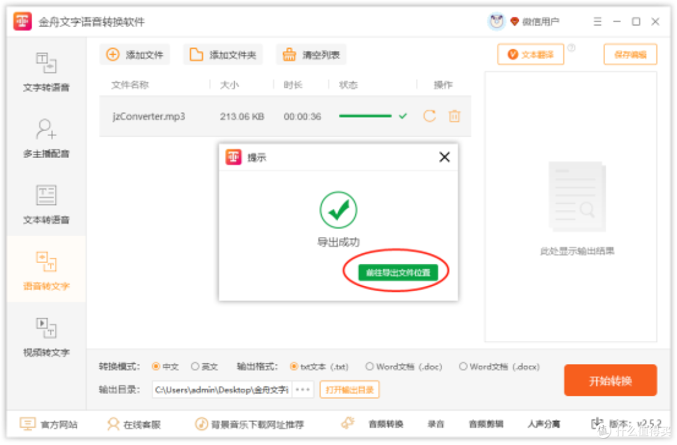Screen dimensions: 677x445
Task: Click the 音频转换 footer link
Action: tap(386, 424)
